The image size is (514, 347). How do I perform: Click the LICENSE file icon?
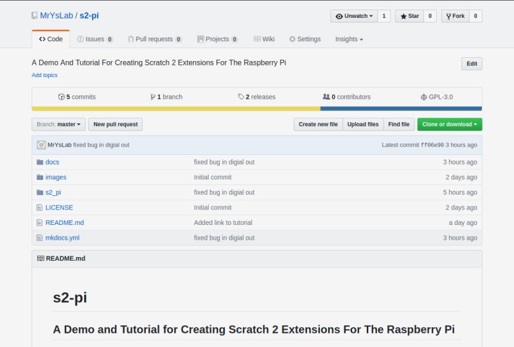[40, 208]
